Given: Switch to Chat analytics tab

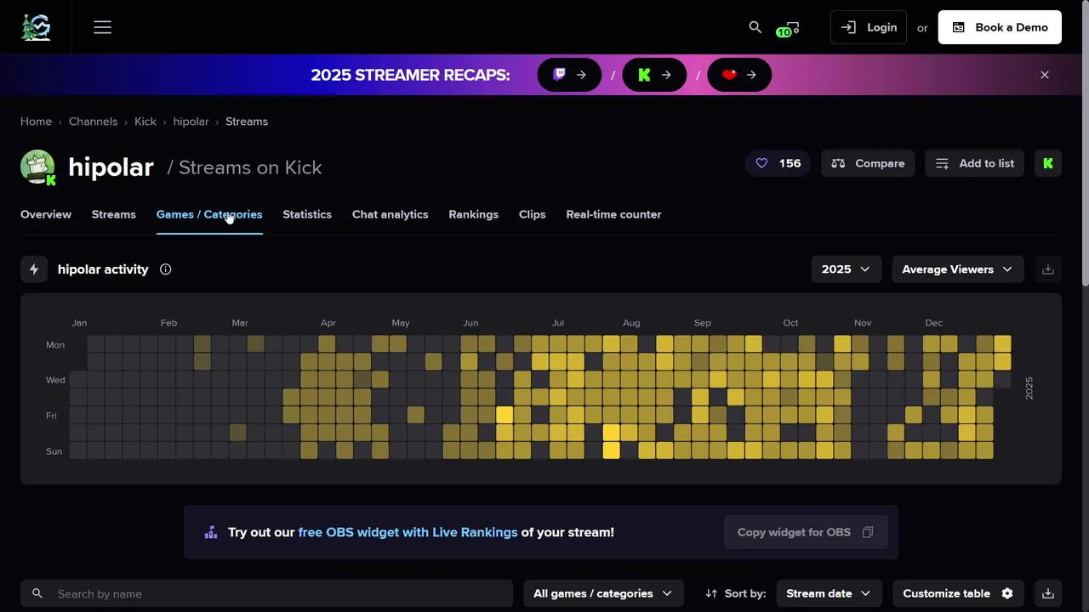Looking at the screenshot, I should click(x=390, y=214).
